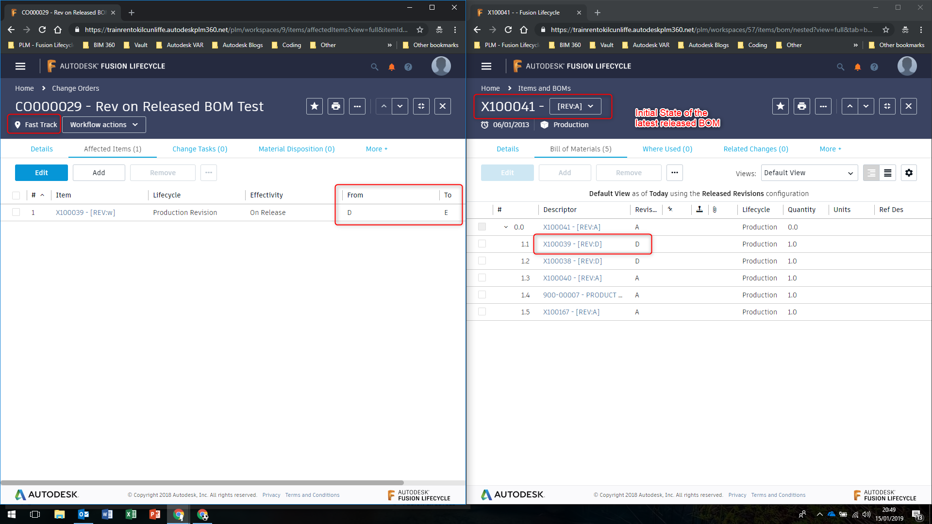Open more actions ellipsis for X100041 header
The width and height of the screenshot is (932, 524).
click(823, 106)
